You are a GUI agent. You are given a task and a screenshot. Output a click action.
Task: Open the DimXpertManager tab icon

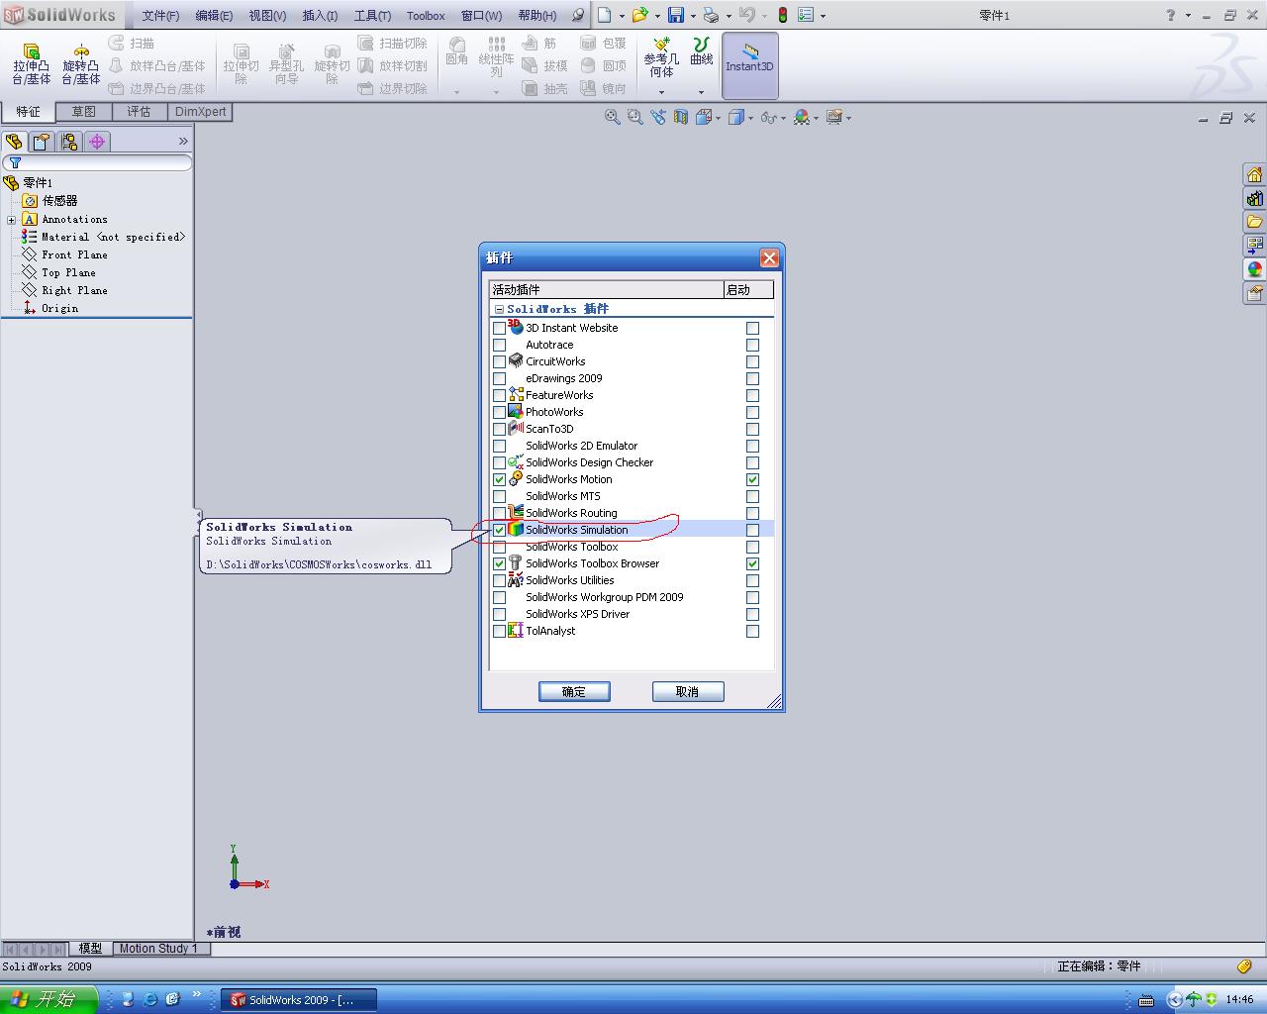97,142
